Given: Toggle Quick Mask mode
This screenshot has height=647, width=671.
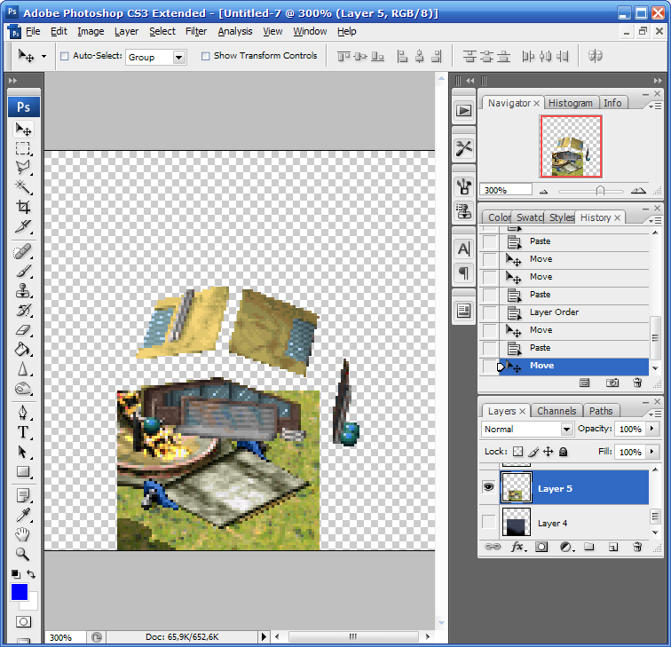Looking at the screenshot, I should tap(24, 621).
